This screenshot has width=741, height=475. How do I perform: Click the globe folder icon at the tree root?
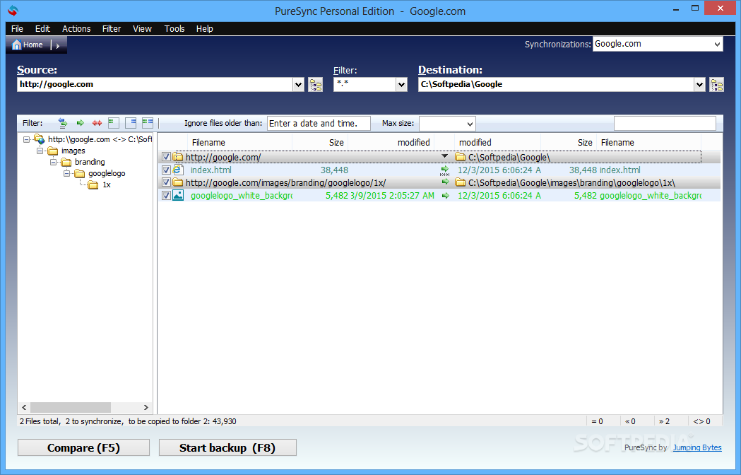tap(40, 139)
